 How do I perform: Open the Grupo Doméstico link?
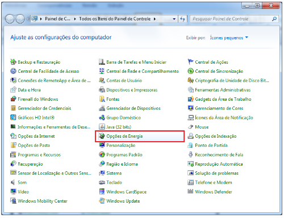coord(123,117)
